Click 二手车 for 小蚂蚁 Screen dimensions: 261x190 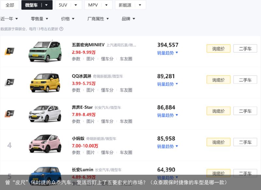point(245,142)
